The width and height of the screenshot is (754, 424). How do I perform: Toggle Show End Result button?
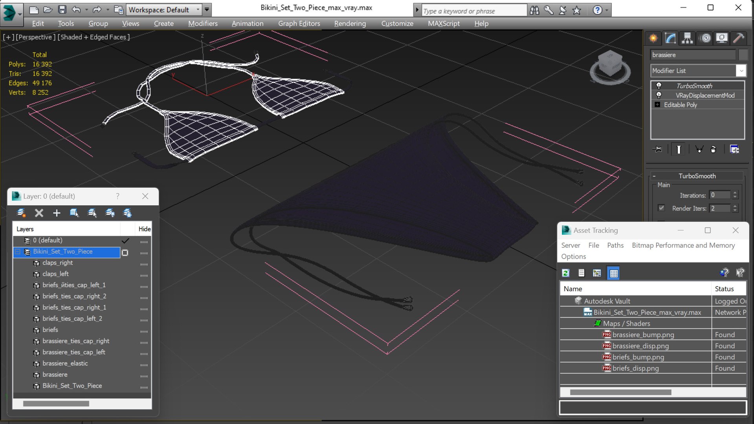pyautogui.click(x=679, y=149)
